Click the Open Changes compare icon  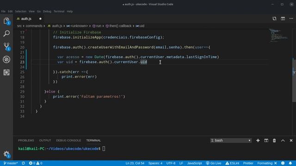point(274,18)
